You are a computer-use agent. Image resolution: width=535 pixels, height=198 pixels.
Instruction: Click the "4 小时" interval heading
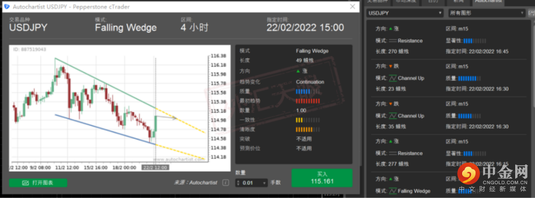pos(195,28)
